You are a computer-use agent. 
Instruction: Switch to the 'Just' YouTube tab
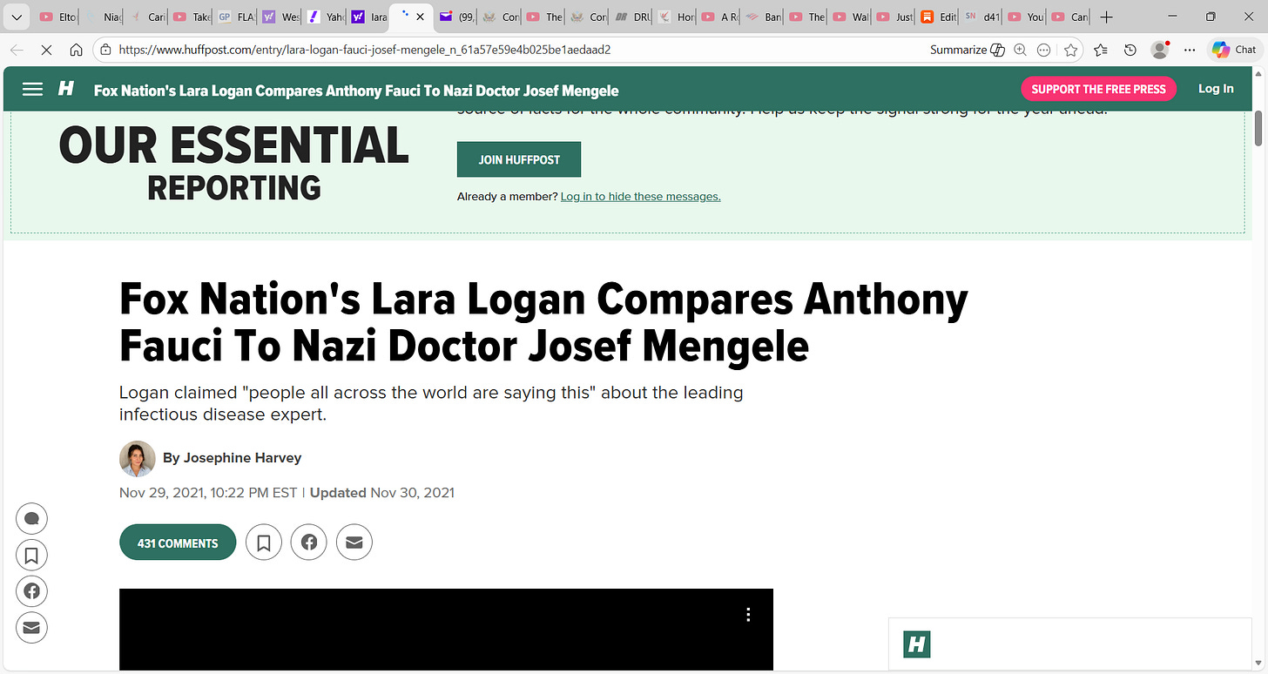894,17
